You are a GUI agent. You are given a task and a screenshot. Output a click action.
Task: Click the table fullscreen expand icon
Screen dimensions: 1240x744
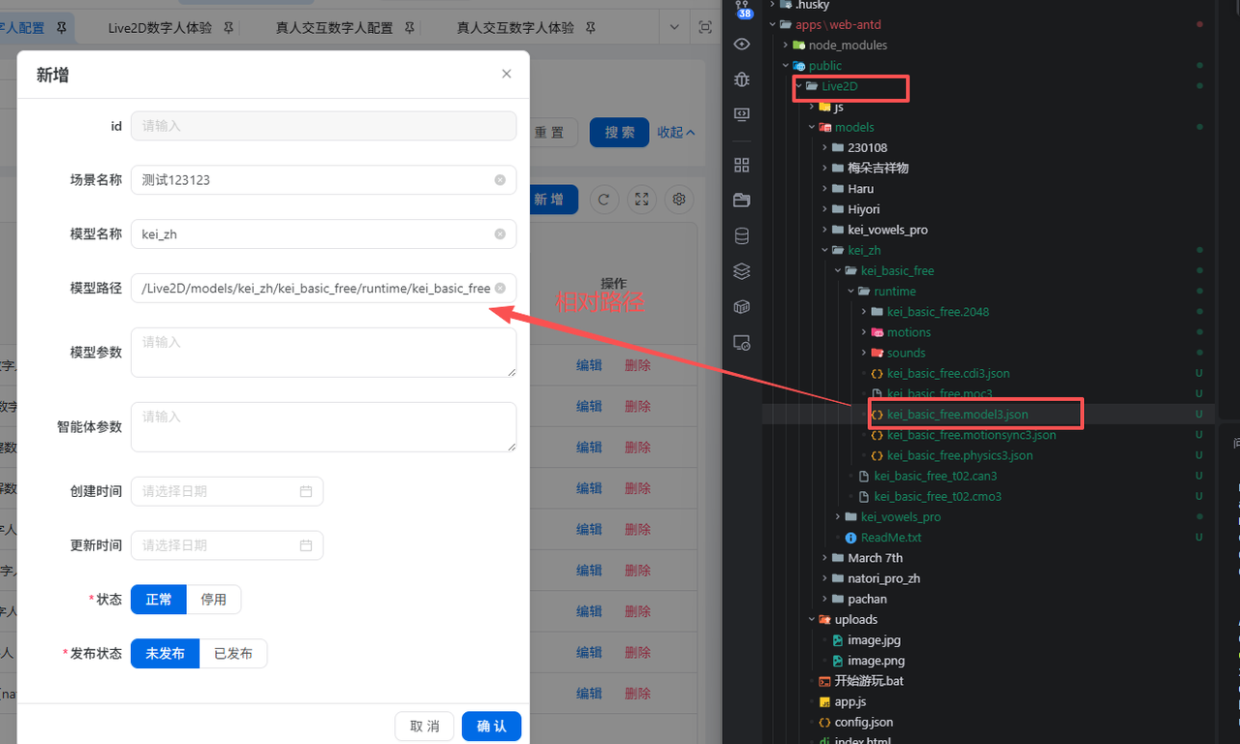pos(641,200)
